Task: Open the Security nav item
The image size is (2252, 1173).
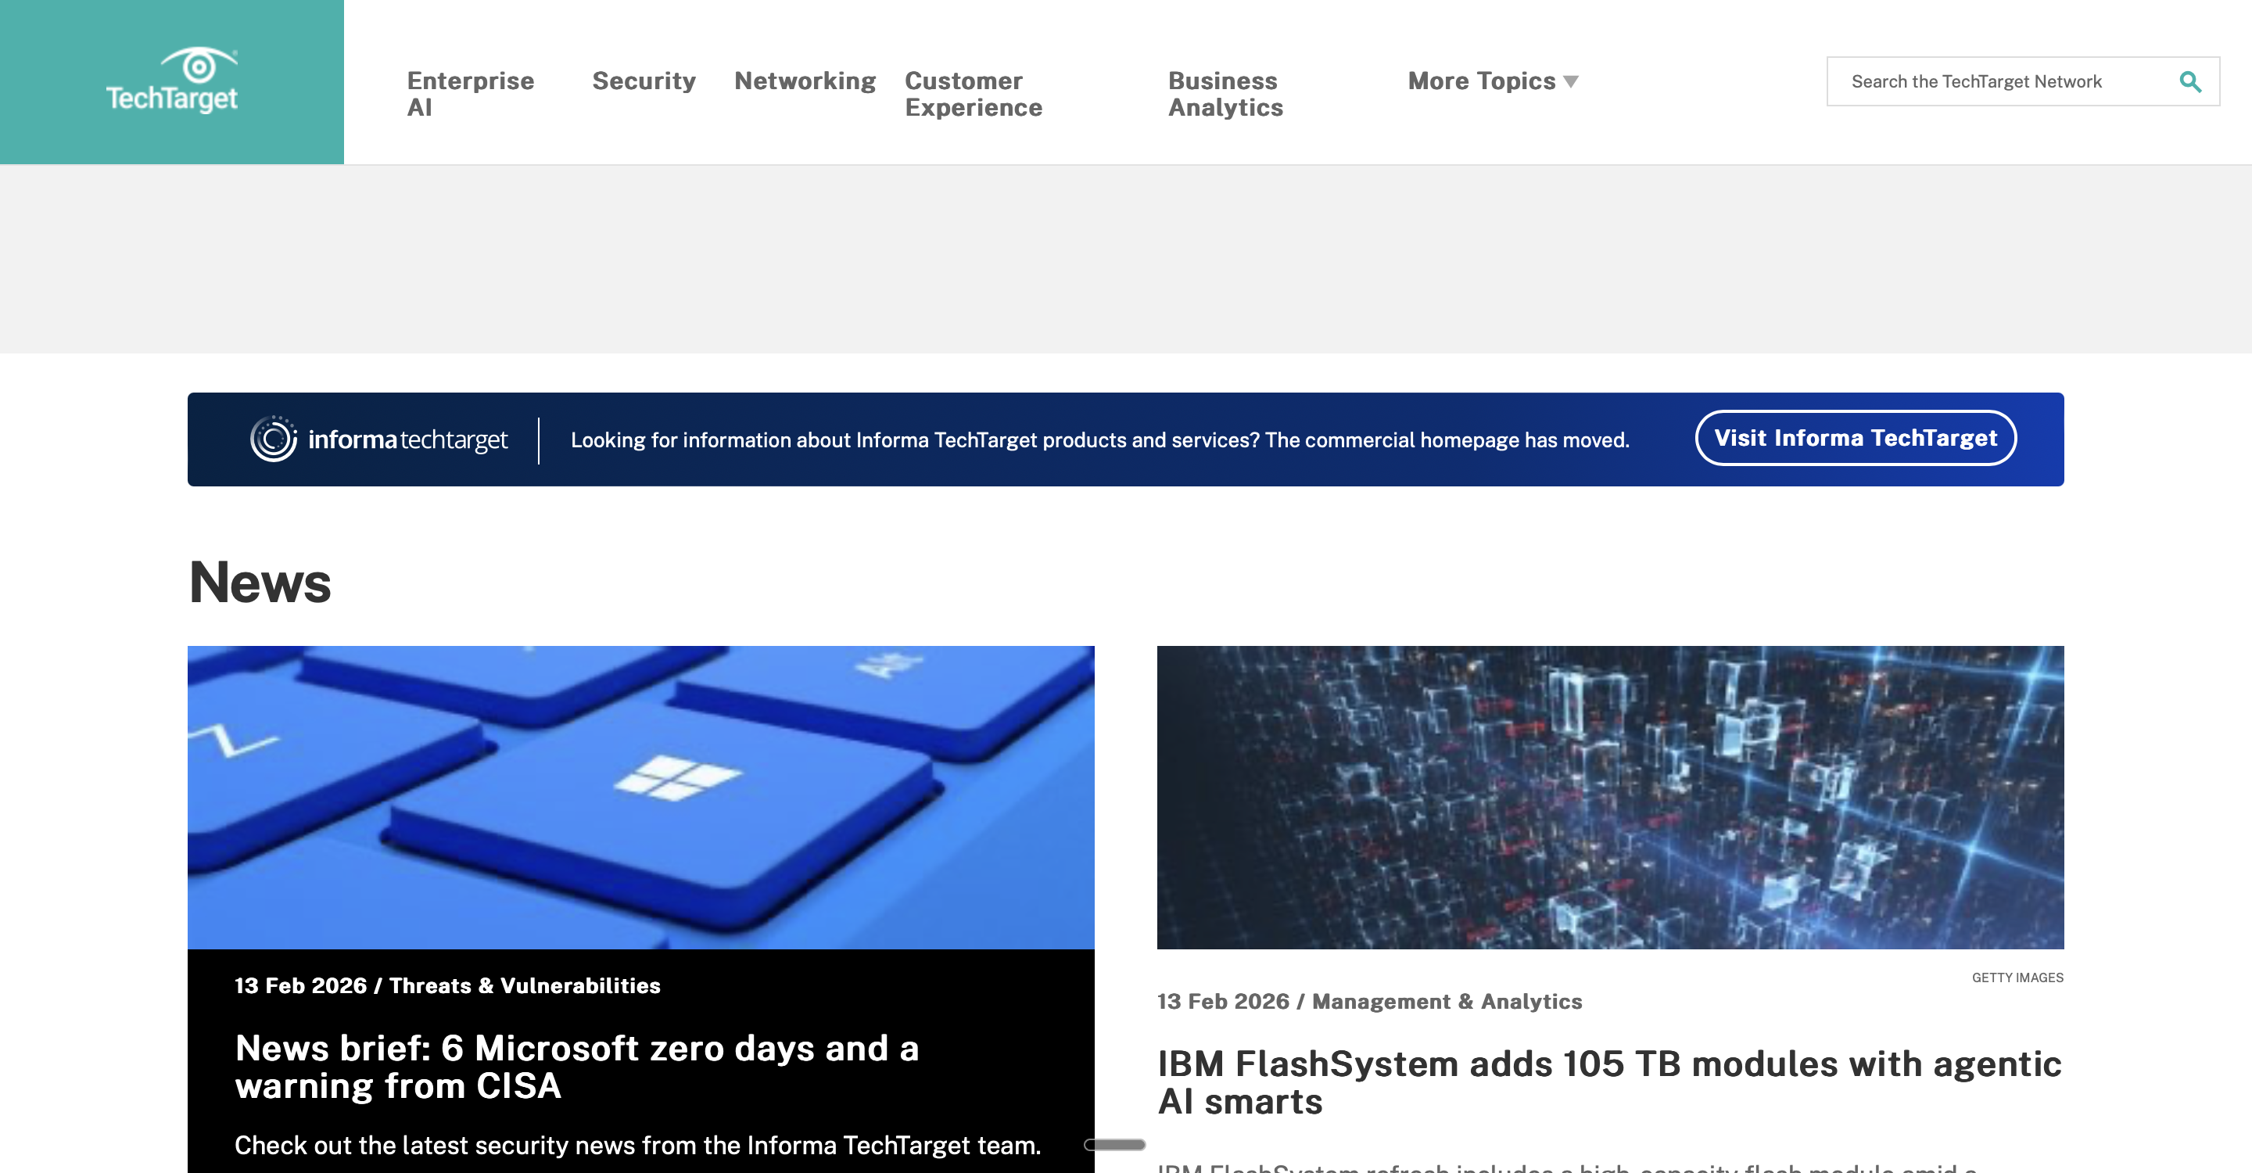Action: [x=644, y=81]
